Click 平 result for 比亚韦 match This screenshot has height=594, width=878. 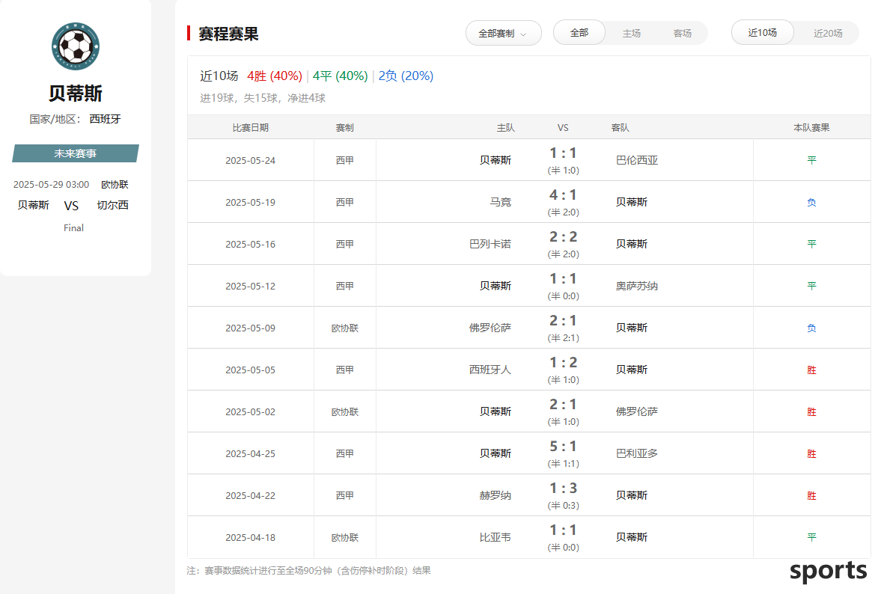coord(811,537)
